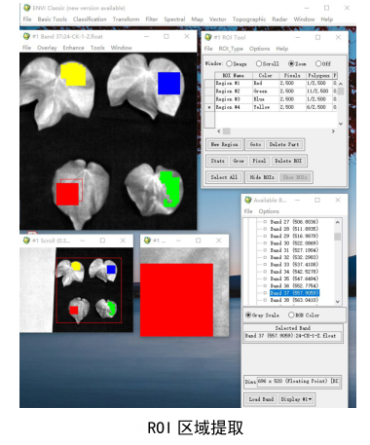Click the ENVI Classic app icon in the title bar

tap(27, 8)
